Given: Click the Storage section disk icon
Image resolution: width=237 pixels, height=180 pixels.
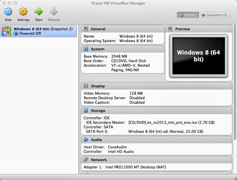Looking at the screenshot, I should (86, 110).
